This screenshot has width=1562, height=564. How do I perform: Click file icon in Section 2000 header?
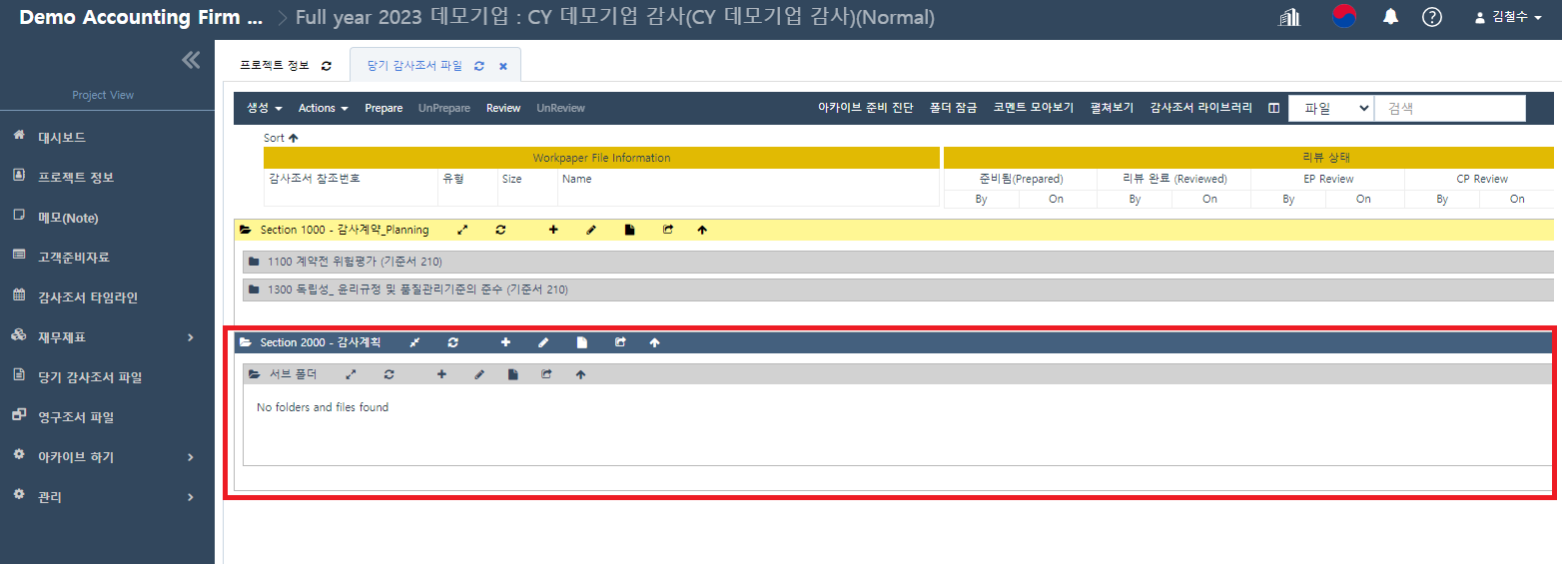click(x=582, y=342)
